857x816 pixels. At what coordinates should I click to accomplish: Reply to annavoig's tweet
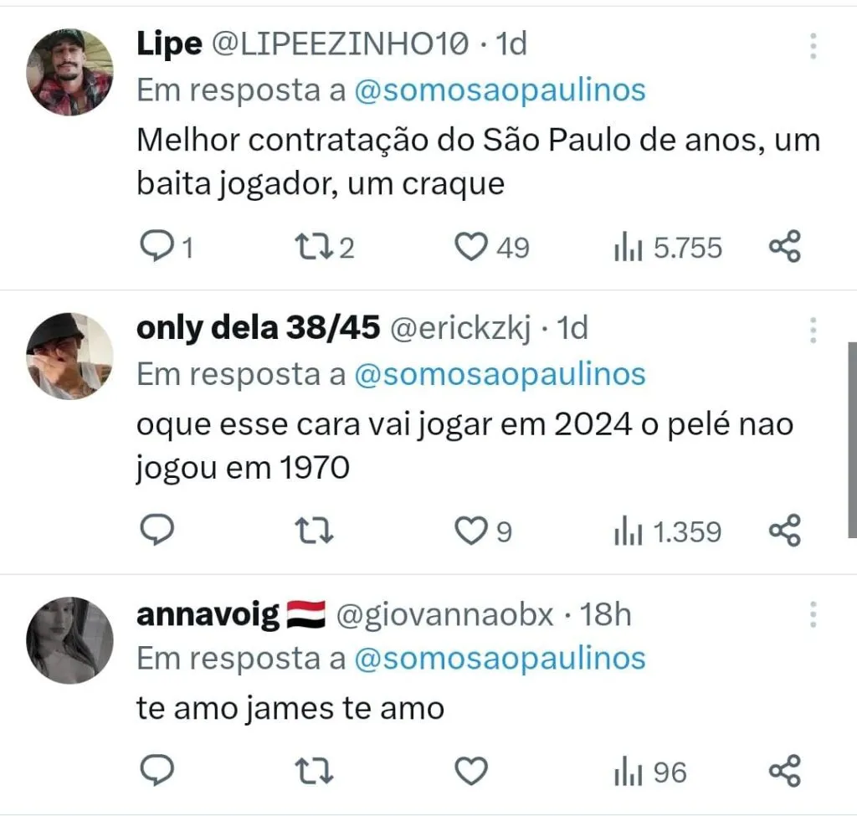[155, 771]
